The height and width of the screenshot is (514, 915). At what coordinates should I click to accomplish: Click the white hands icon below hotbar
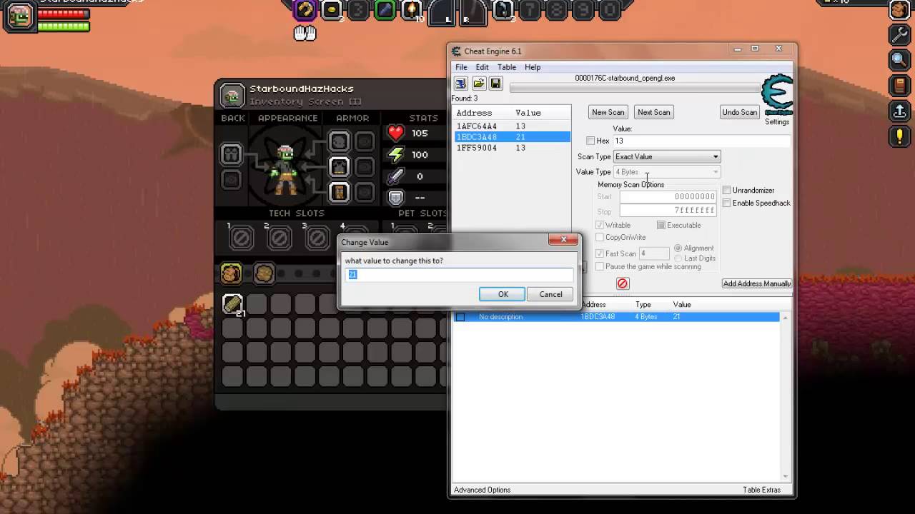[305, 33]
